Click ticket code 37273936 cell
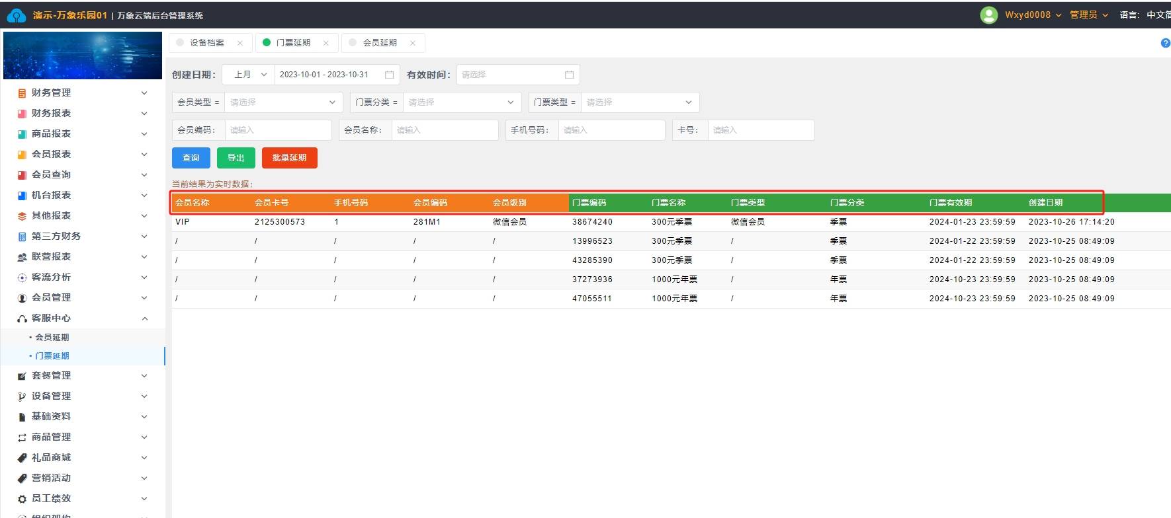 [592, 279]
